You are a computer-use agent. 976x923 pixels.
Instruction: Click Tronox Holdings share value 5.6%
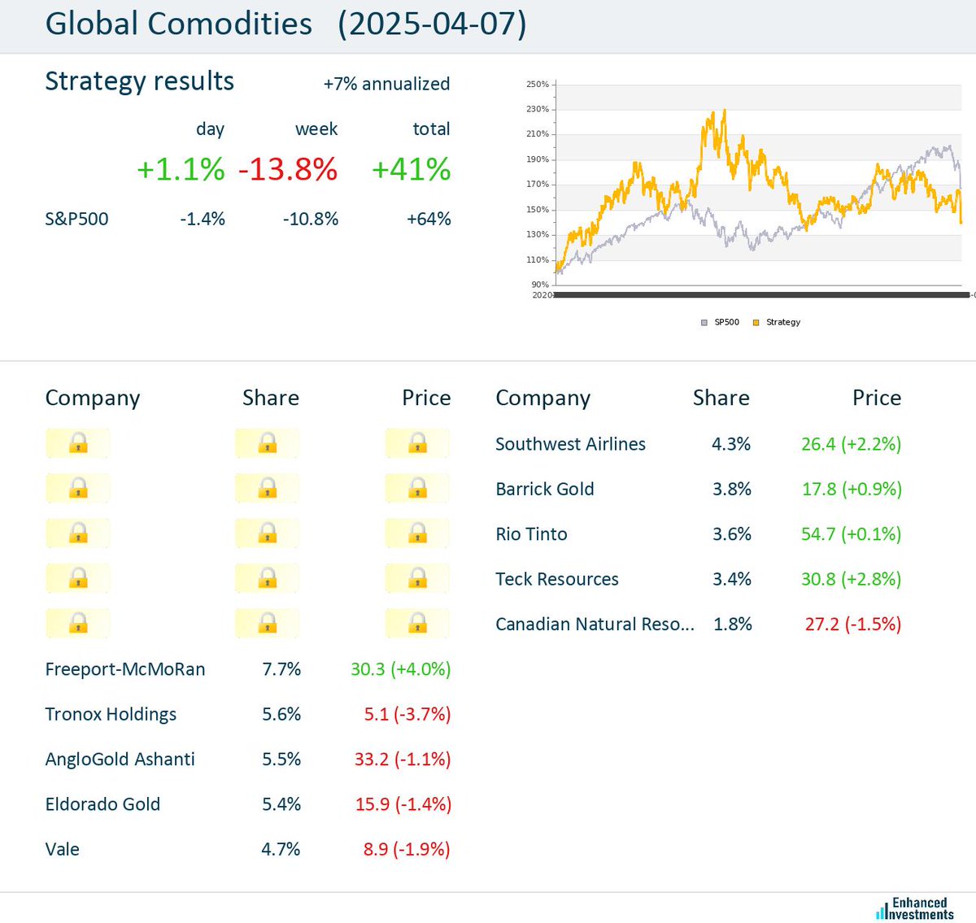(281, 714)
